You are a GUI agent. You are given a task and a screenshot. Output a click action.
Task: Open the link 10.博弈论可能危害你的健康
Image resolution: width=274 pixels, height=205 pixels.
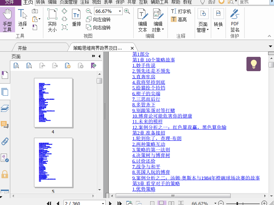[162, 116]
